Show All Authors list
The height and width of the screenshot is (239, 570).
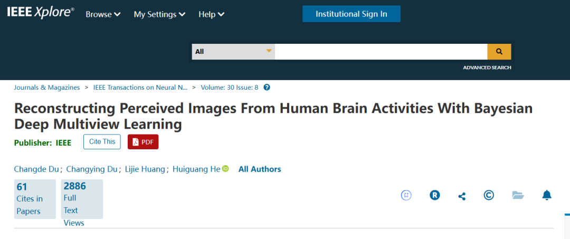(x=260, y=169)
